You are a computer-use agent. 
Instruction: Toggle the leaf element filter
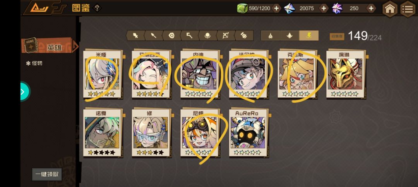tap(290, 36)
